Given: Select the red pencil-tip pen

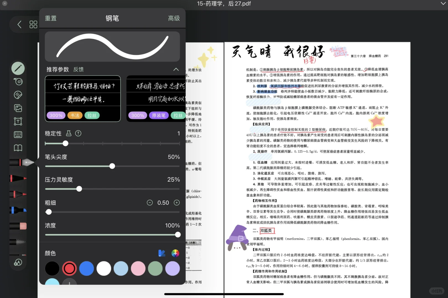Looking at the screenshot, I should pos(18,194).
